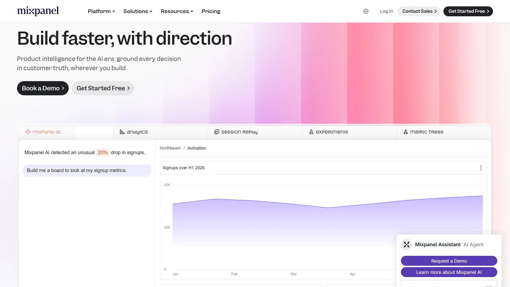Screen dimensions: 510x287
Task: Open the Signups chart three-dot menu
Action: pyautogui.click(x=481, y=168)
